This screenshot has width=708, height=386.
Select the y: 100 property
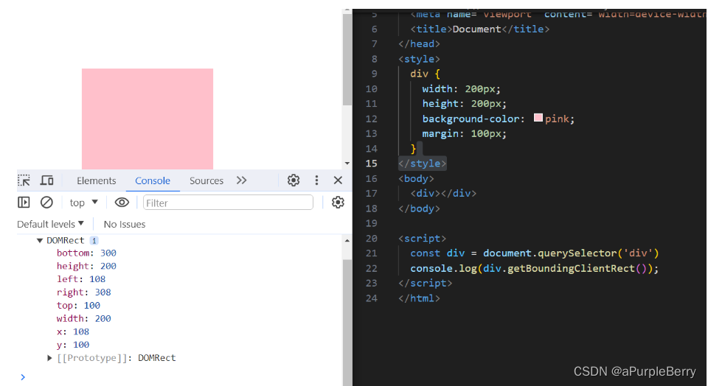coord(73,345)
